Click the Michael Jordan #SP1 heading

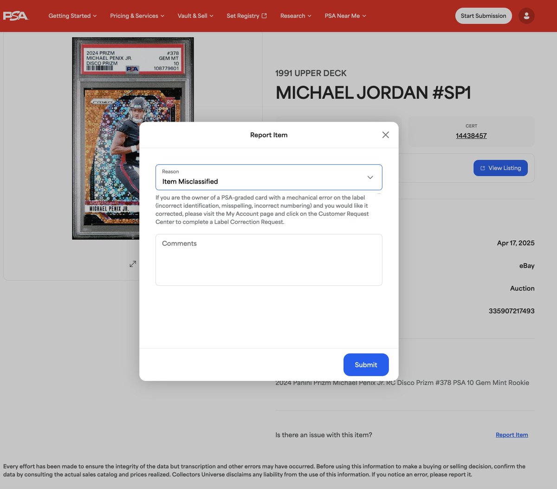tap(373, 93)
